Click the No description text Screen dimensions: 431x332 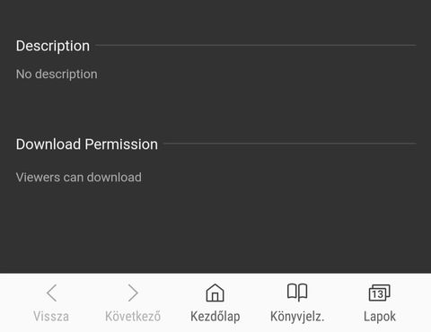click(57, 74)
